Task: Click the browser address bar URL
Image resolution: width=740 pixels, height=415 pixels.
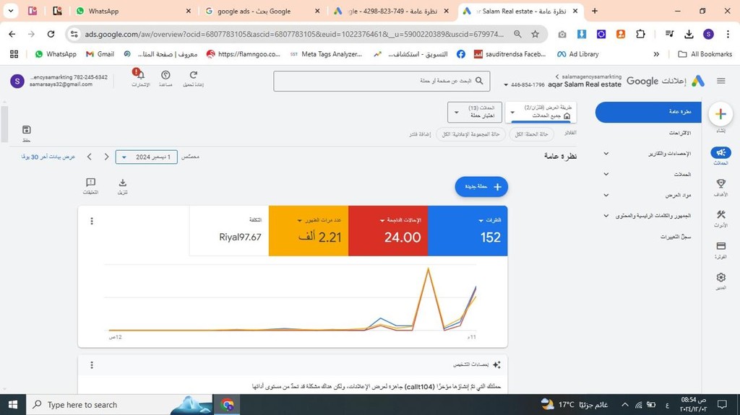Action: tap(295, 34)
